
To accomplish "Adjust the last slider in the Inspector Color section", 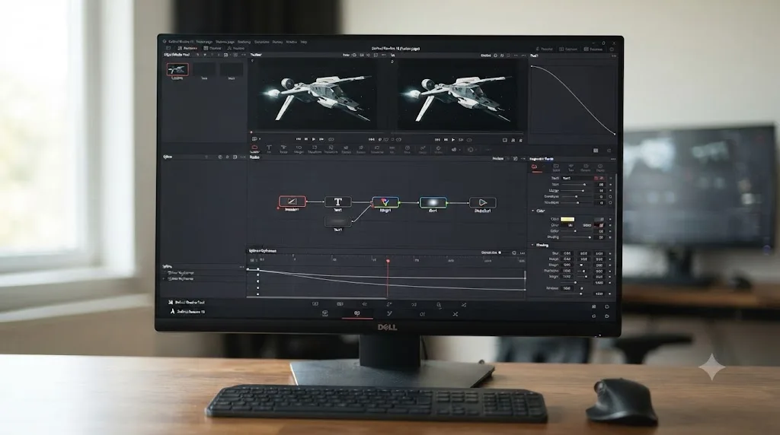I will [x=576, y=237].
